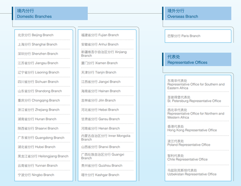Click the Paris Branch box

coord(198,36)
